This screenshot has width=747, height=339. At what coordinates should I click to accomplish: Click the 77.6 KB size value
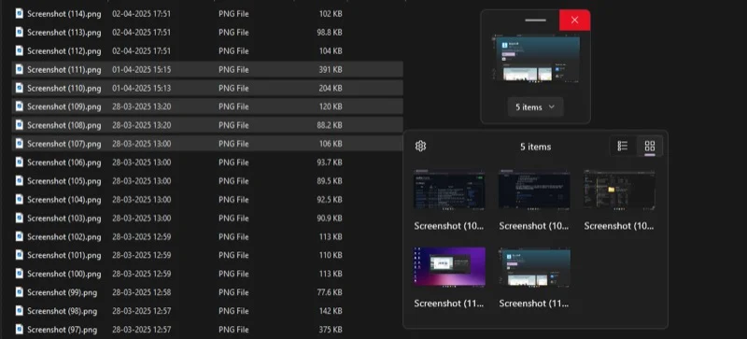[330, 292]
